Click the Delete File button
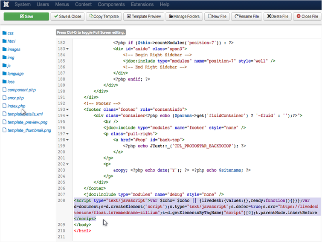This screenshot has height=242, width=322. [x=278, y=17]
